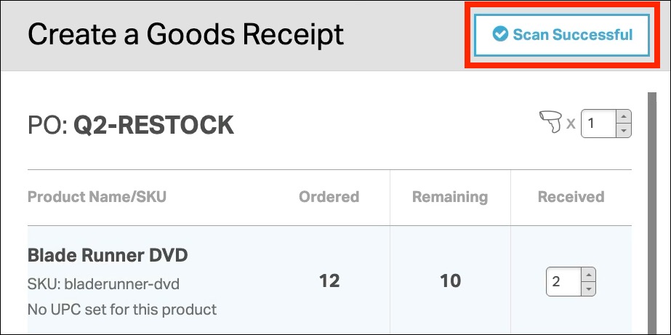The image size is (671, 335).
Task: Select the Remaining column header
Action: click(450, 197)
